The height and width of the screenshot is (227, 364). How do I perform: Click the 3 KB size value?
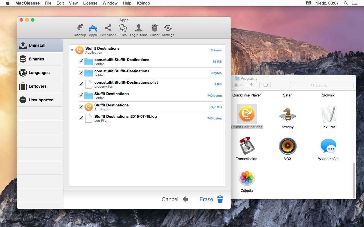coord(218,84)
